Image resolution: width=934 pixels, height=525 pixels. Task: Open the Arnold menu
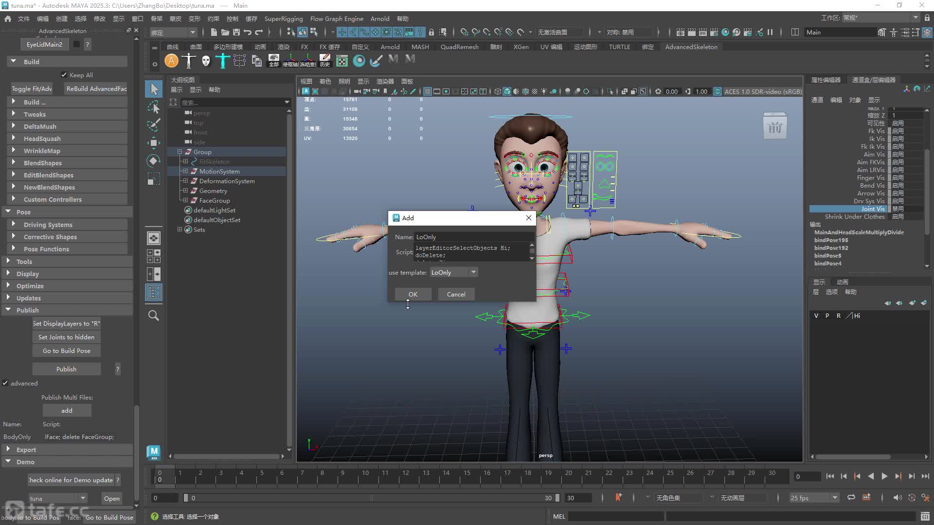pos(379,18)
